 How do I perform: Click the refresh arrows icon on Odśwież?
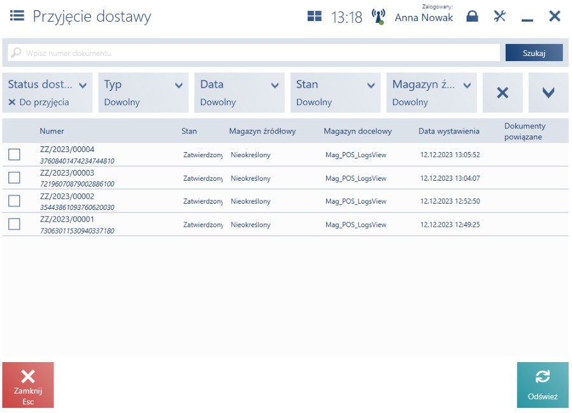pyautogui.click(x=543, y=377)
